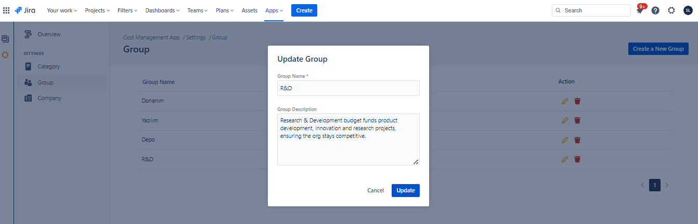Click the delete trash for Depo

[x=577, y=140]
